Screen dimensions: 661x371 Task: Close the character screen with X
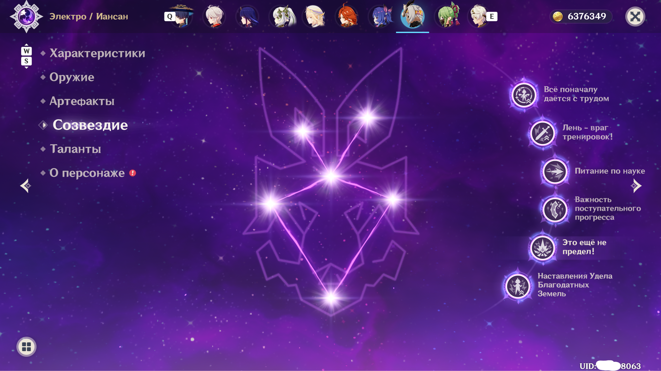[635, 17]
